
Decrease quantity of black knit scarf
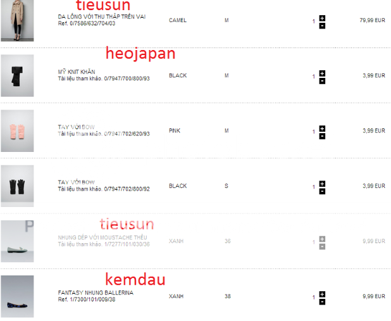[x=322, y=81]
